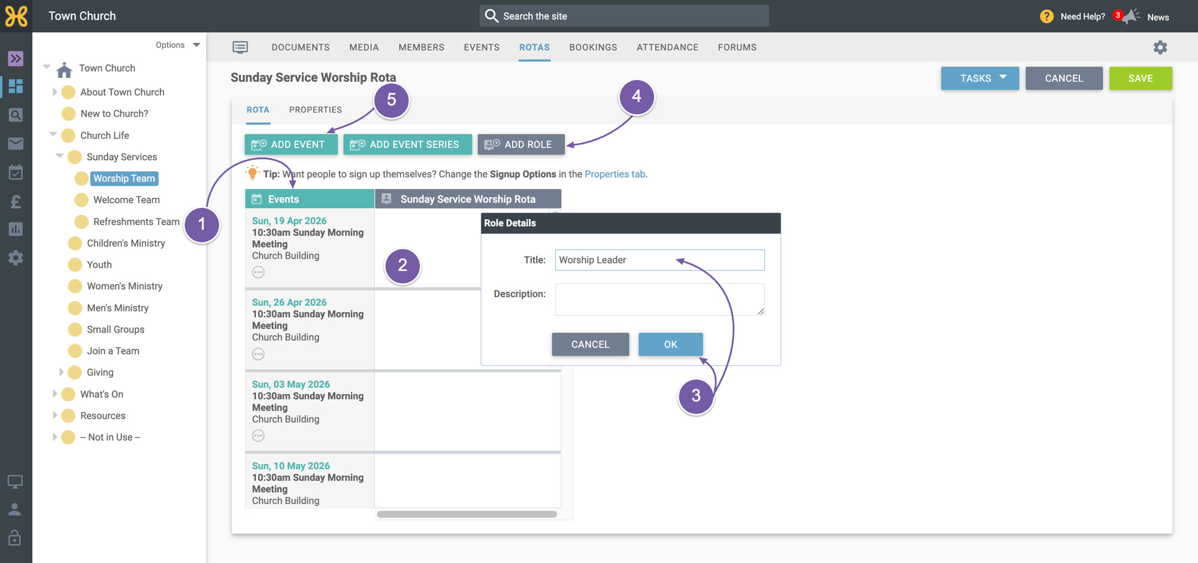This screenshot has height=563, width=1198.
Task: Click the Need Help question mark icon
Action: (x=1046, y=17)
